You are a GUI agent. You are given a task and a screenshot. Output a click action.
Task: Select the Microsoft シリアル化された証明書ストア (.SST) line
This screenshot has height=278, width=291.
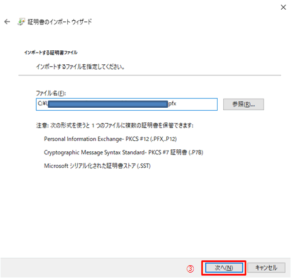[x=97, y=166]
